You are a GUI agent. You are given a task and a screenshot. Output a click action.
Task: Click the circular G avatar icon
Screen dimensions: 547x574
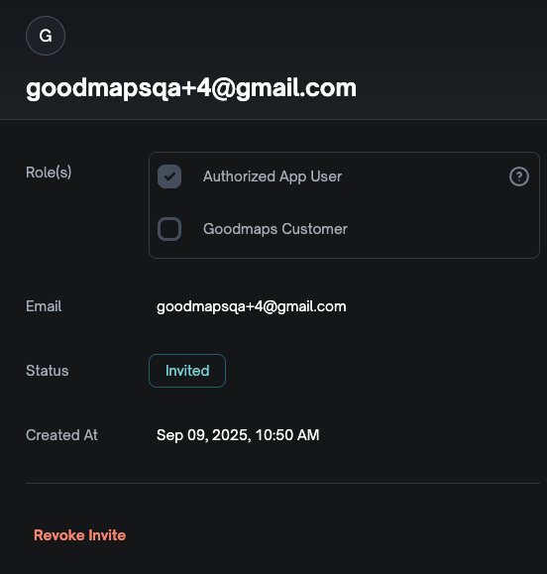click(x=46, y=36)
